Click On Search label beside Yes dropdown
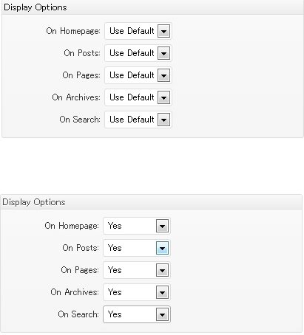This screenshot has width=304, height=335. pyautogui.click(x=78, y=314)
